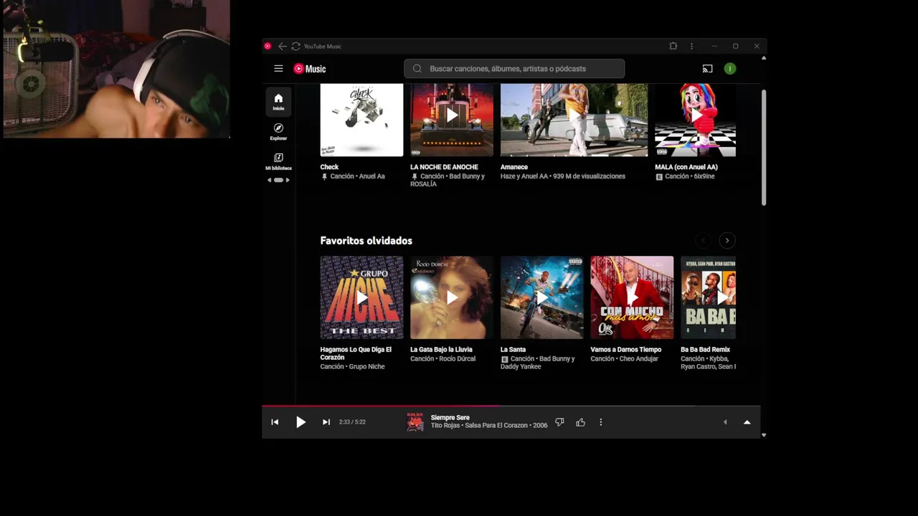Image resolution: width=918 pixels, height=516 pixels.
Task: Focus the Buscar canciones search field
Action: tap(514, 69)
